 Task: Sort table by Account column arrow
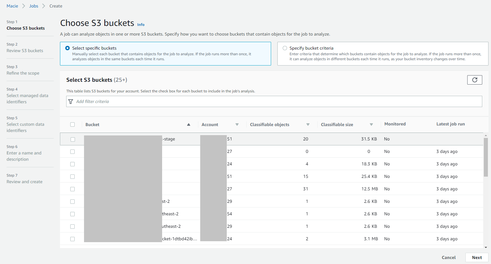pos(237,125)
